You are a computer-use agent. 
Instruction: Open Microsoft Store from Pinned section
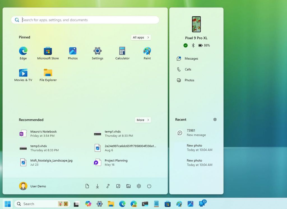coord(48,53)
